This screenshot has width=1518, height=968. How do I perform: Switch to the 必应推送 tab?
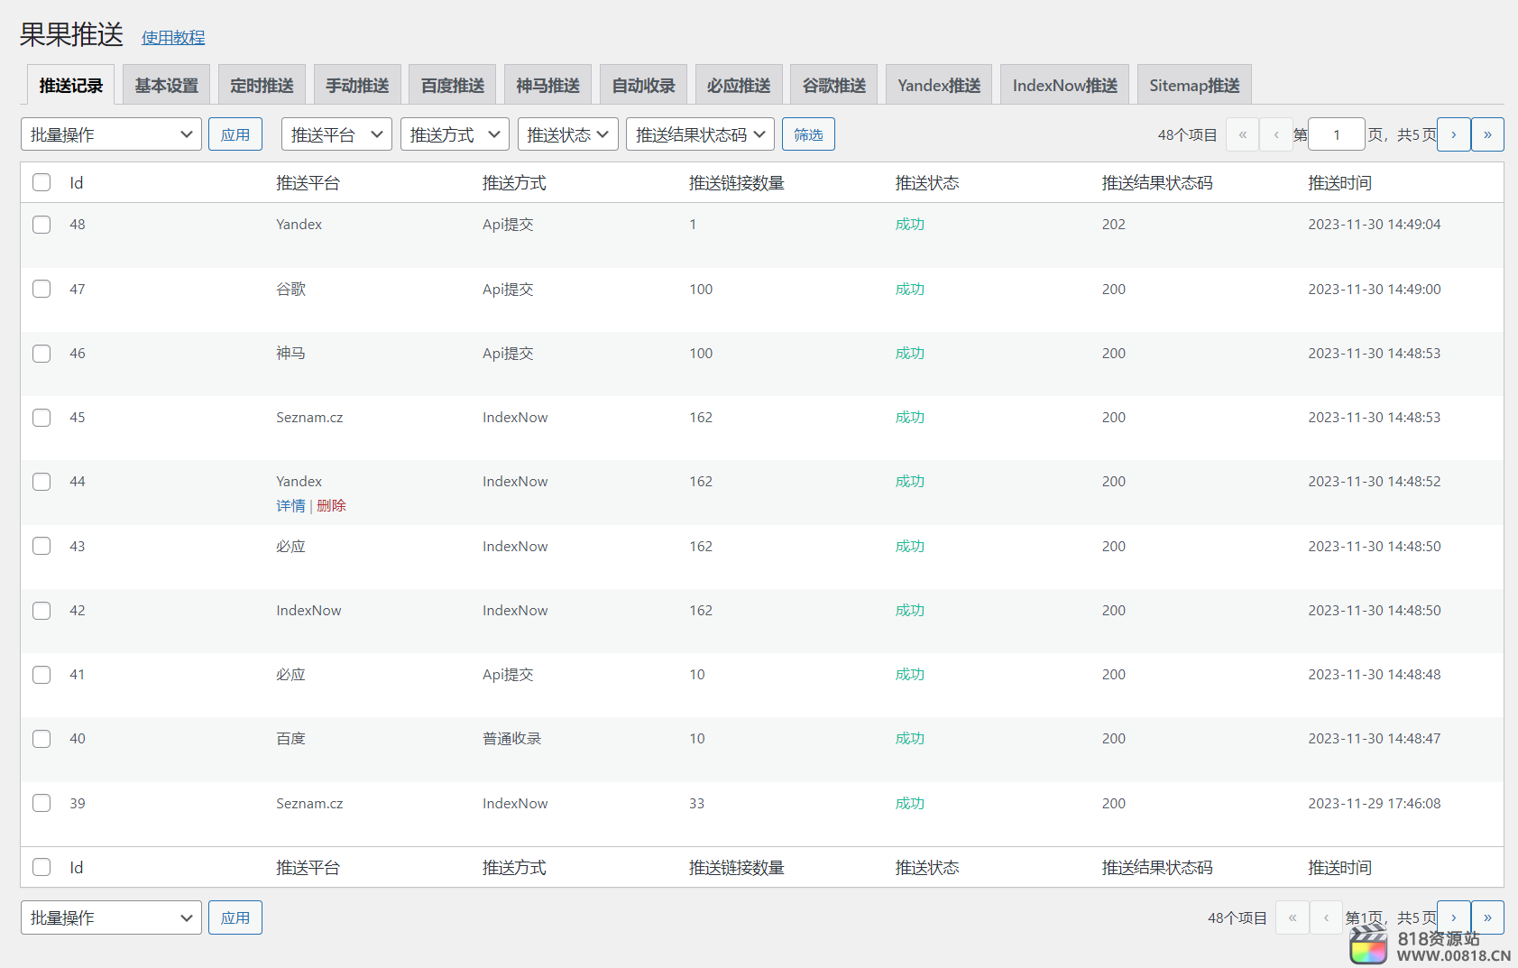point(739,86)
